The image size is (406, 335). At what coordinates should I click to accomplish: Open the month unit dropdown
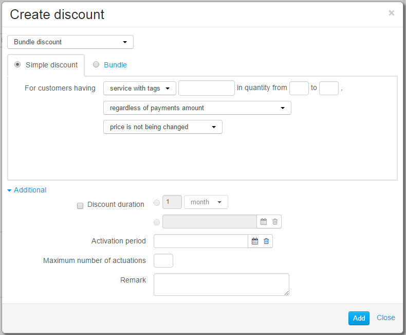click(x=206, y=202)
